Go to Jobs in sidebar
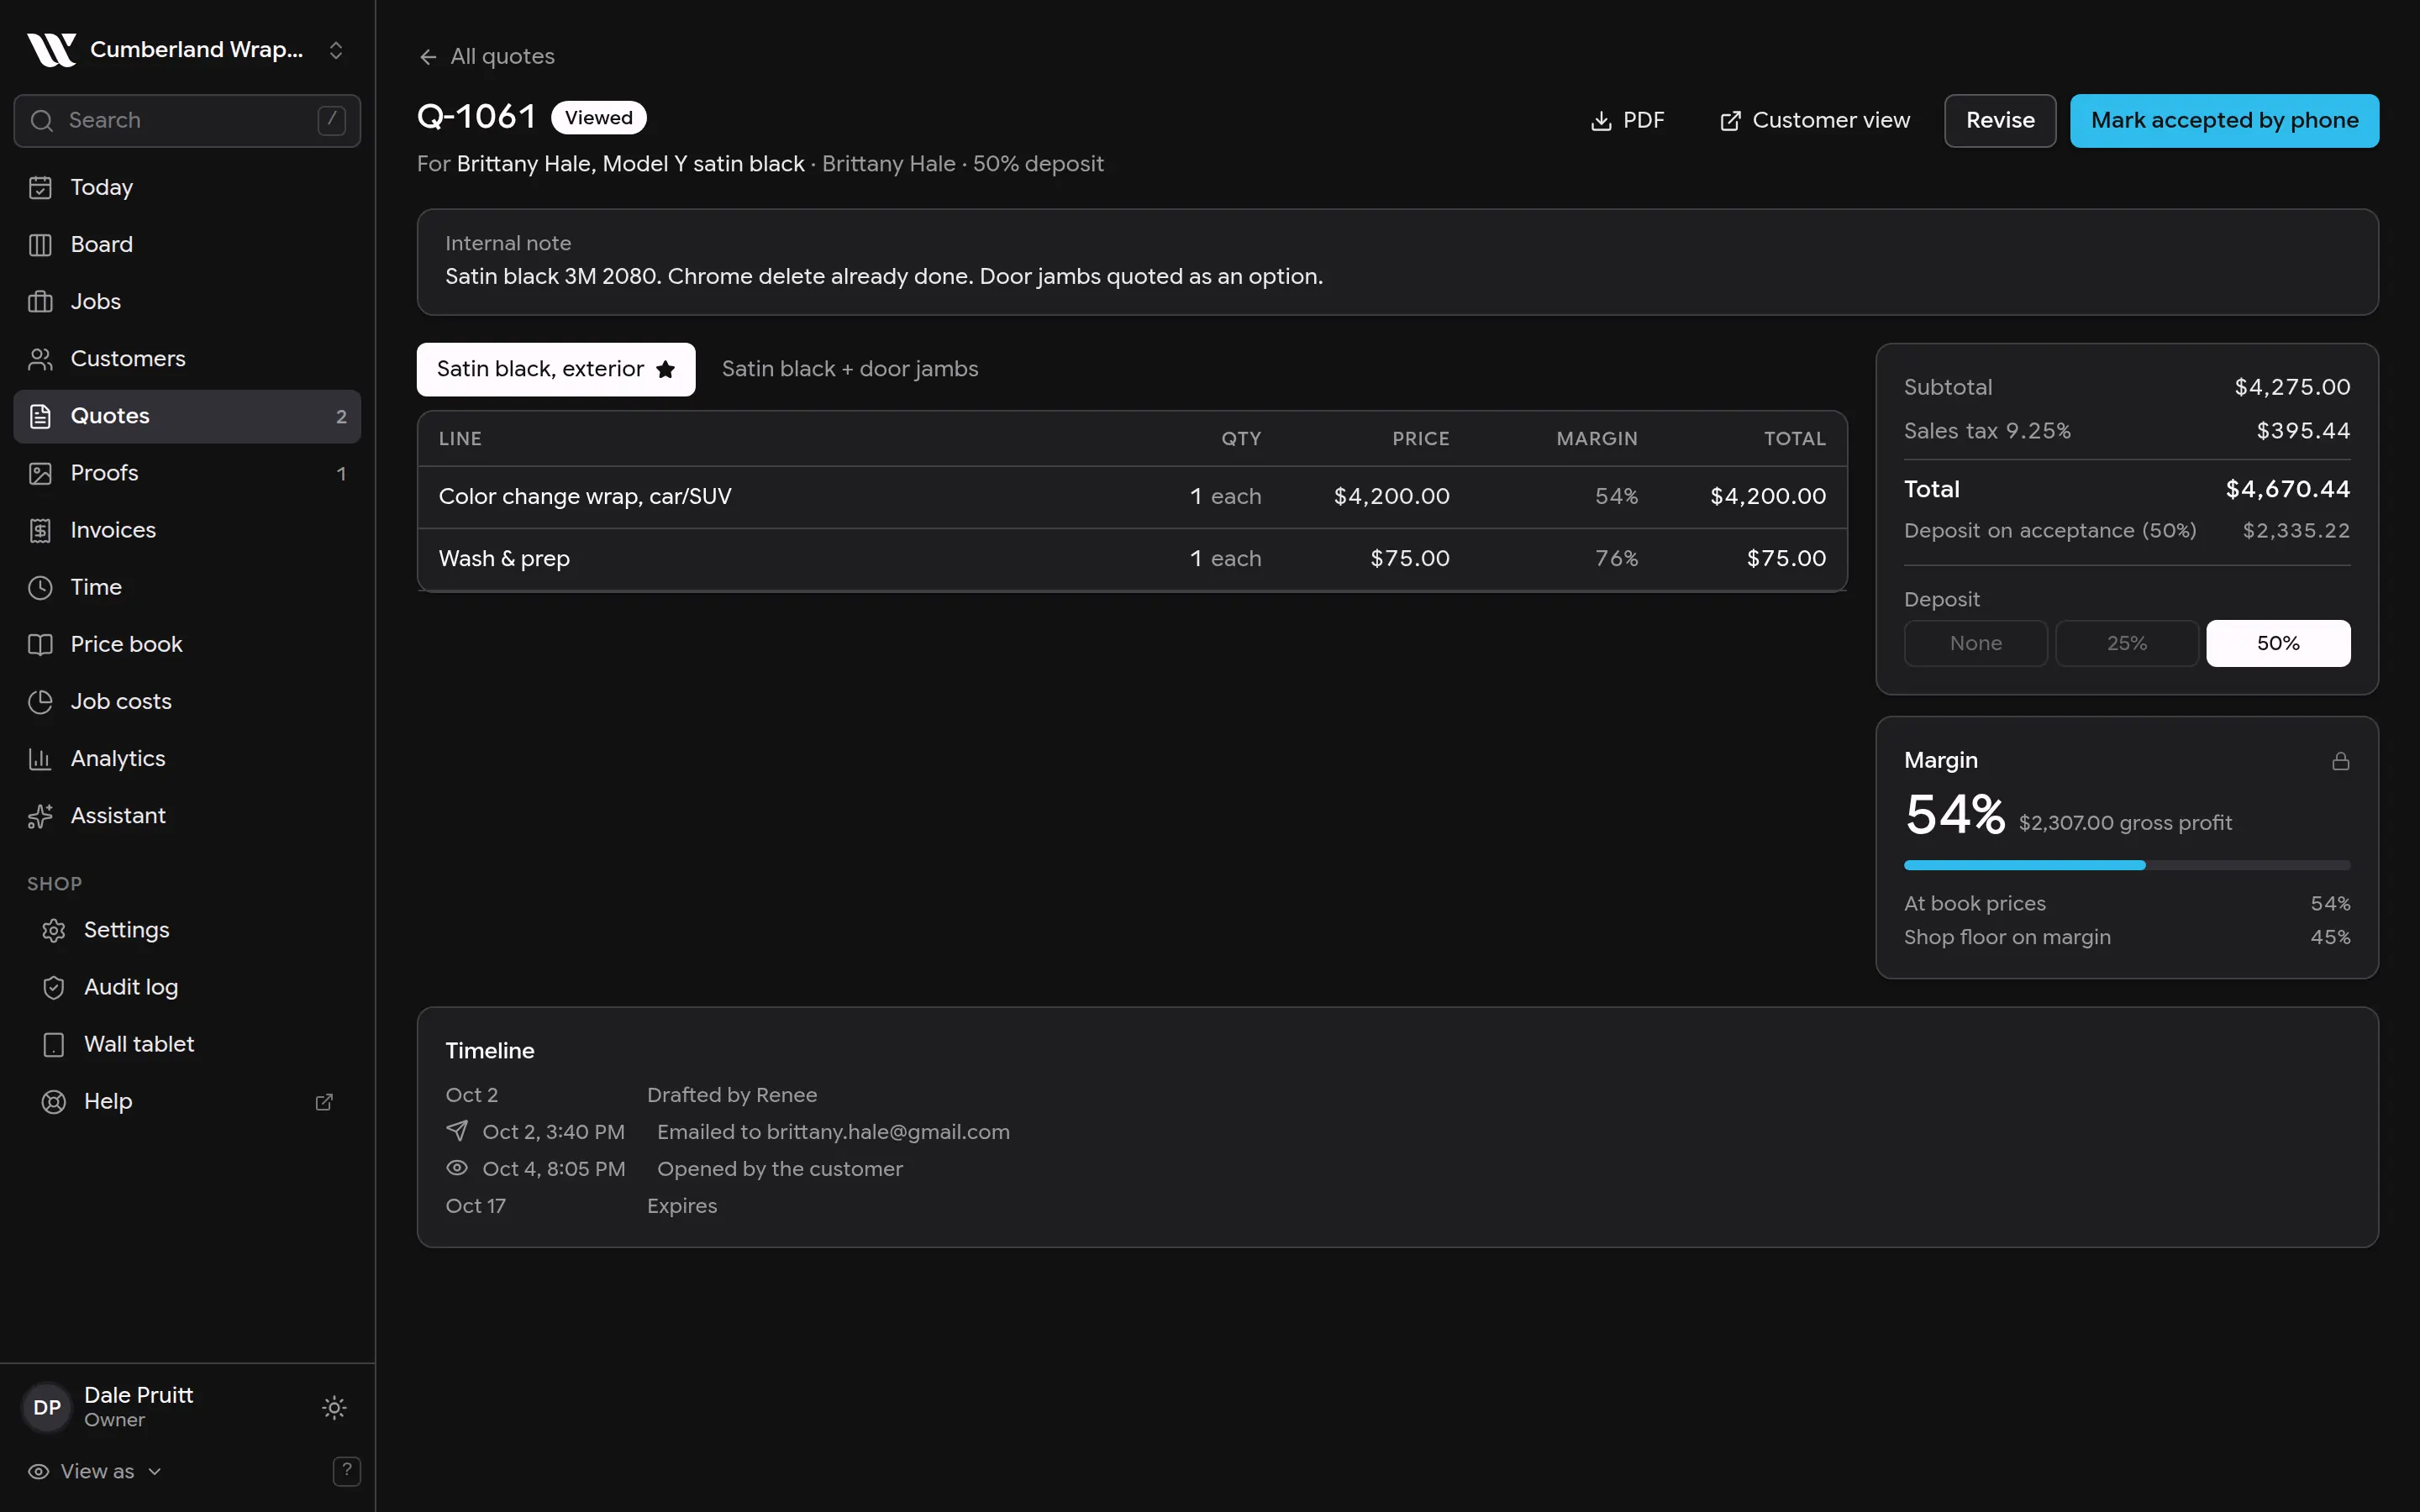This screenshot has width=2420, height=1512. coord(187,301)
